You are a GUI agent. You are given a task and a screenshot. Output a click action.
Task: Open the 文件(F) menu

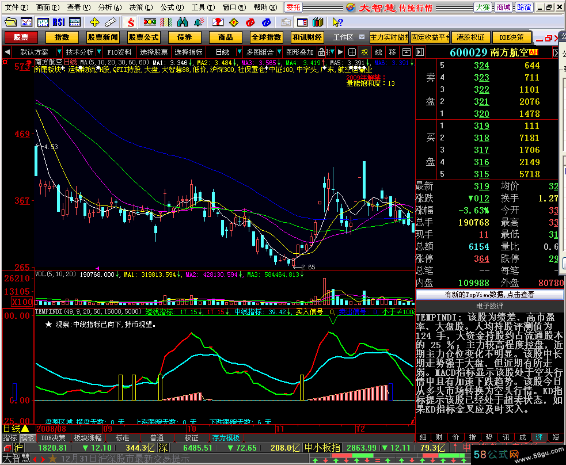17,7
